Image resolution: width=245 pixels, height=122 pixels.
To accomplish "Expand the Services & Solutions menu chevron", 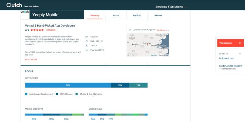I will (x=186, y=7).
